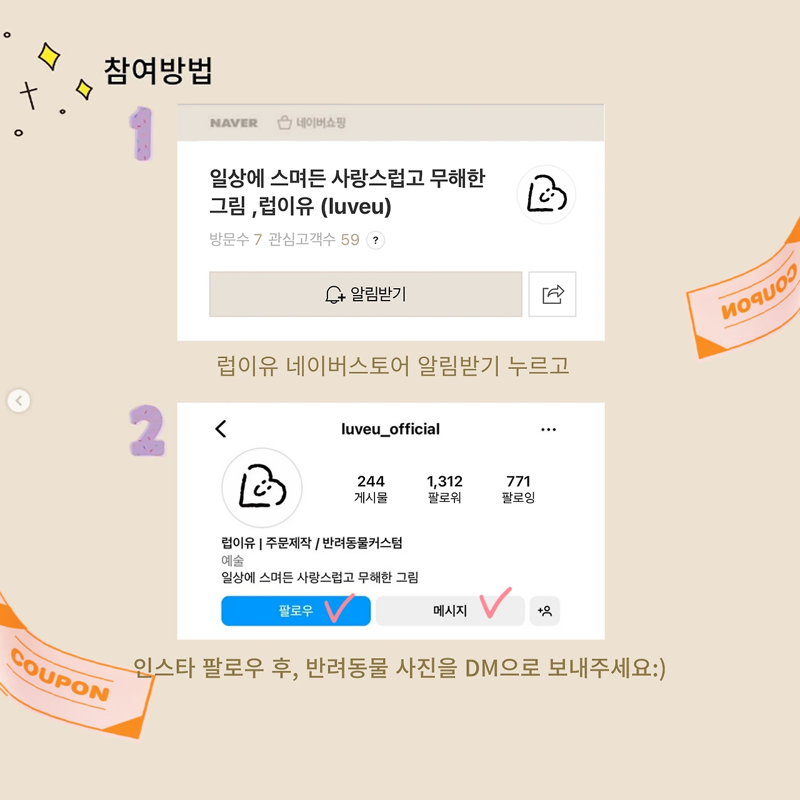Go back using the Instagram back chevron
800x800 pixels.
pos(221,429)
